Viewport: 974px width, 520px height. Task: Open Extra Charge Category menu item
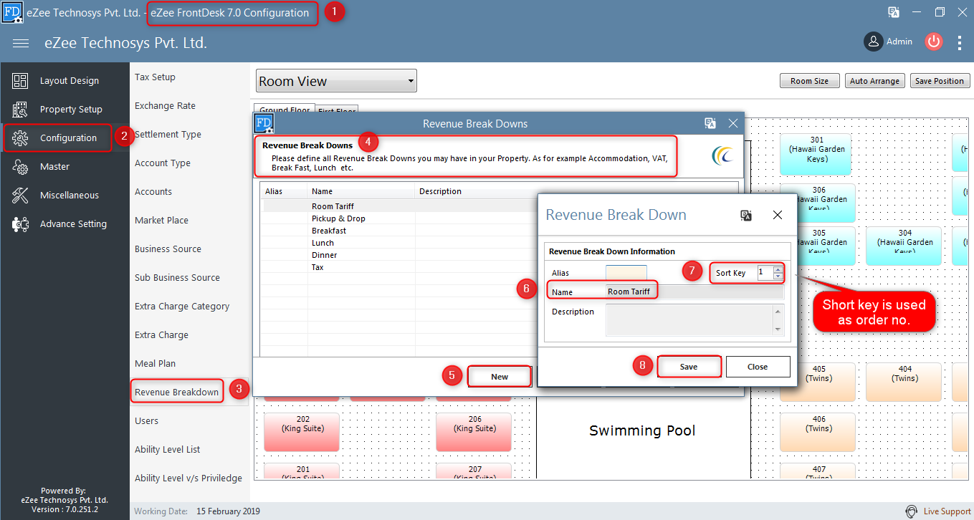182,307
